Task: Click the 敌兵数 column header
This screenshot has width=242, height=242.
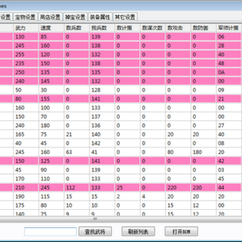Action: [77, 28]
